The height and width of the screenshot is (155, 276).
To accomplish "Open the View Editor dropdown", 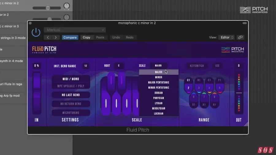I will tap(227, 37).
